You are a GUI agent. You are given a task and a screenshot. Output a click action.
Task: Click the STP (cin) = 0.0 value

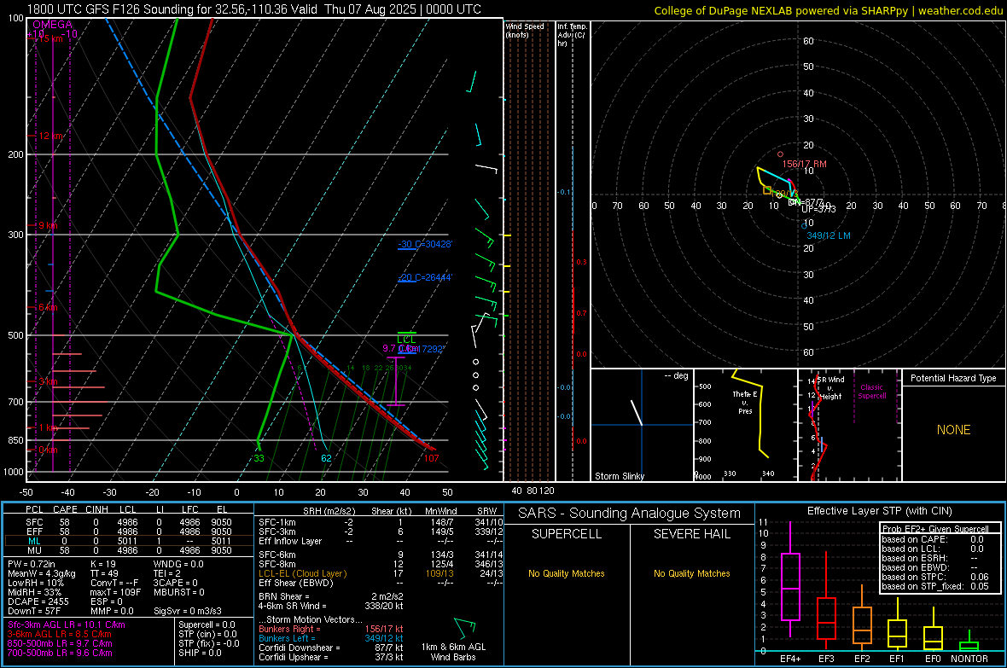[207, 634]
